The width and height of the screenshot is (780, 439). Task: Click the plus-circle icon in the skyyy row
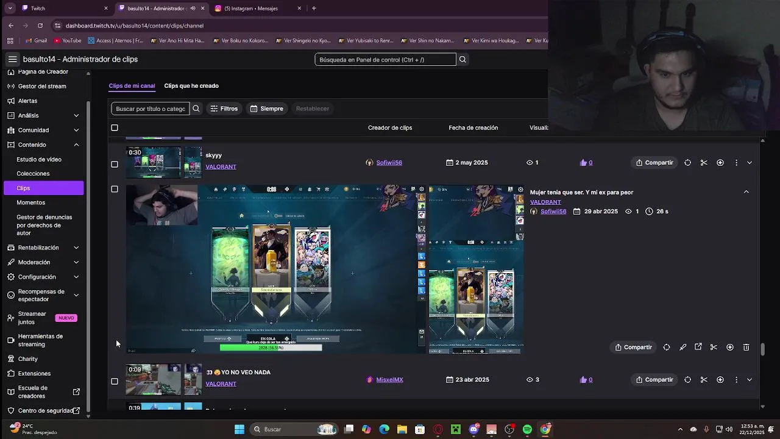tap(720, 163)
